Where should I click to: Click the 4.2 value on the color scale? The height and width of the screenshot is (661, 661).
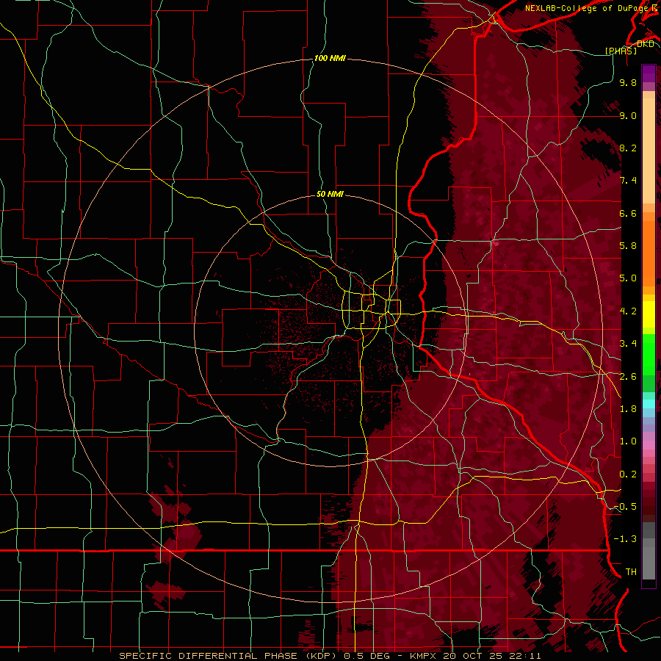(x=628, y=311)
